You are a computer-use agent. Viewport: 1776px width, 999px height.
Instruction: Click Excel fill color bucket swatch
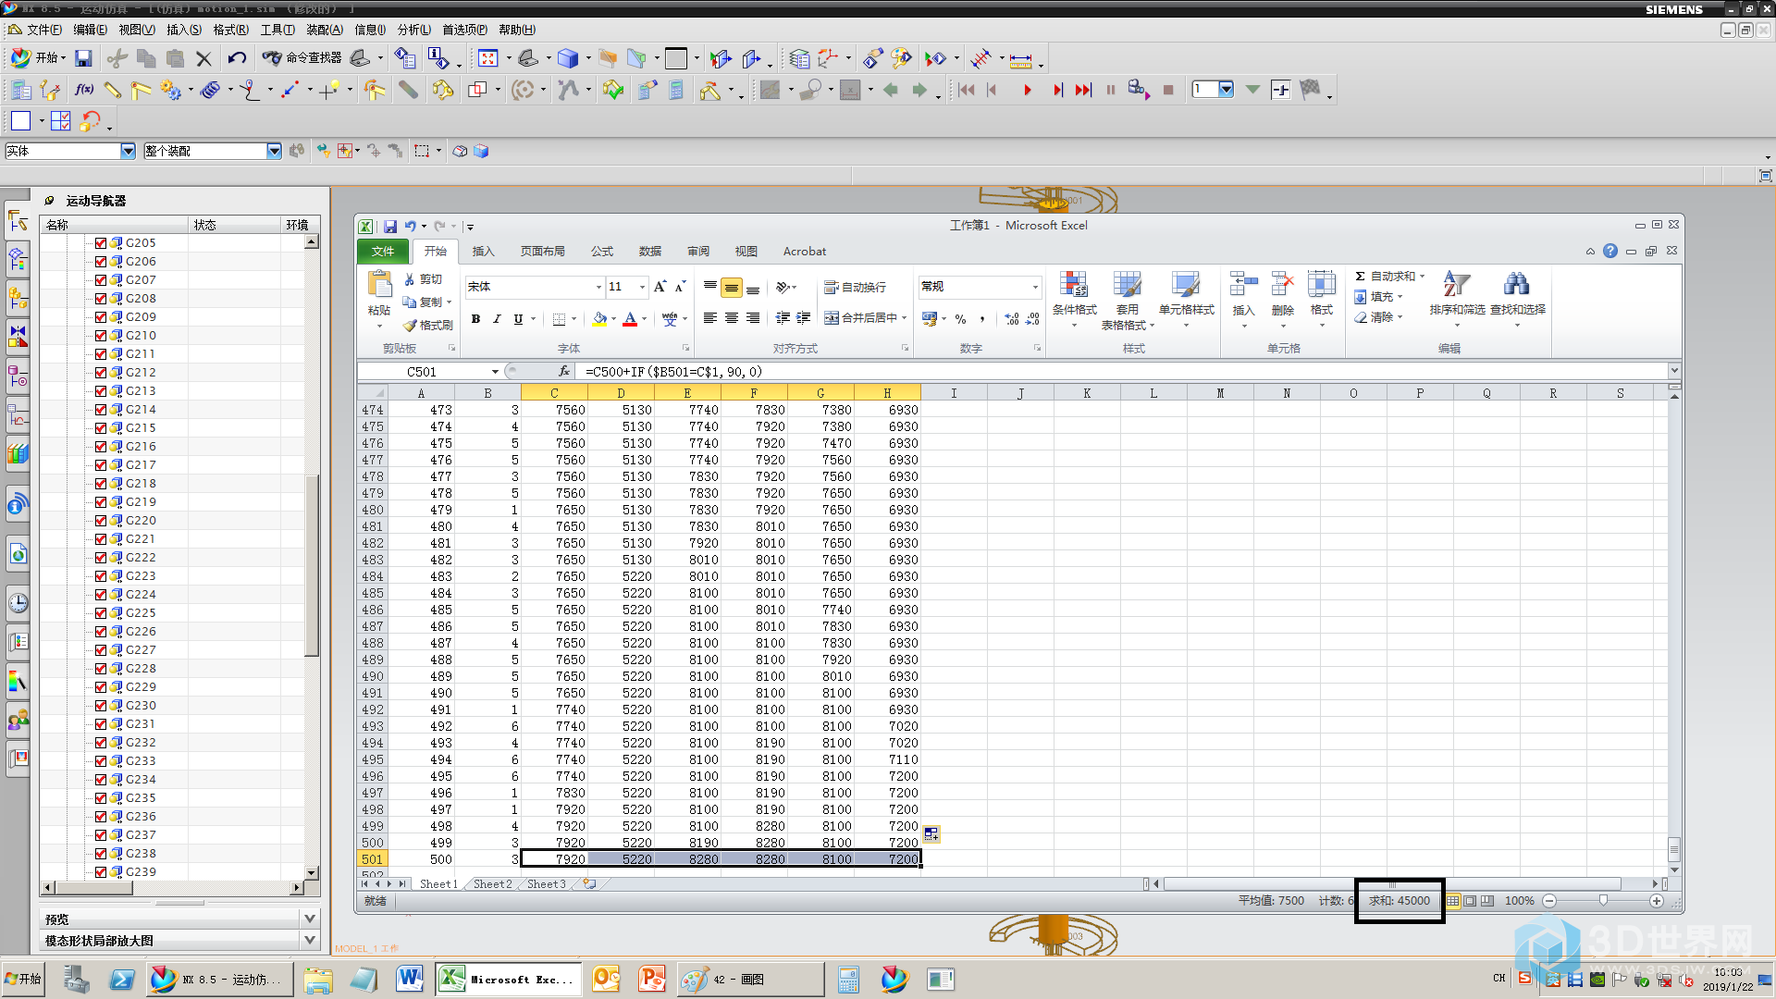[599, 319]
